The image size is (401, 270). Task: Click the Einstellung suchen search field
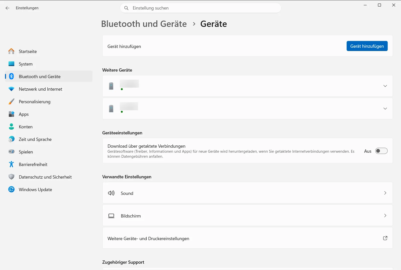point(200,8)
